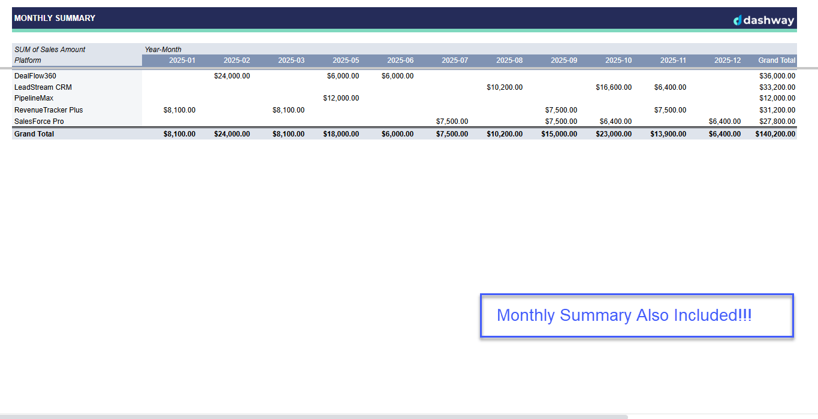Click Grand Total row's $18,000.00 under 2025-05
818x419 pixels.
tap(341, 134)
